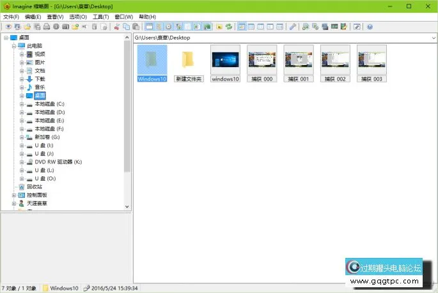Select the 捕获 000 thumbnail
This screenshot has width=438, height=293.
point(262,64)
